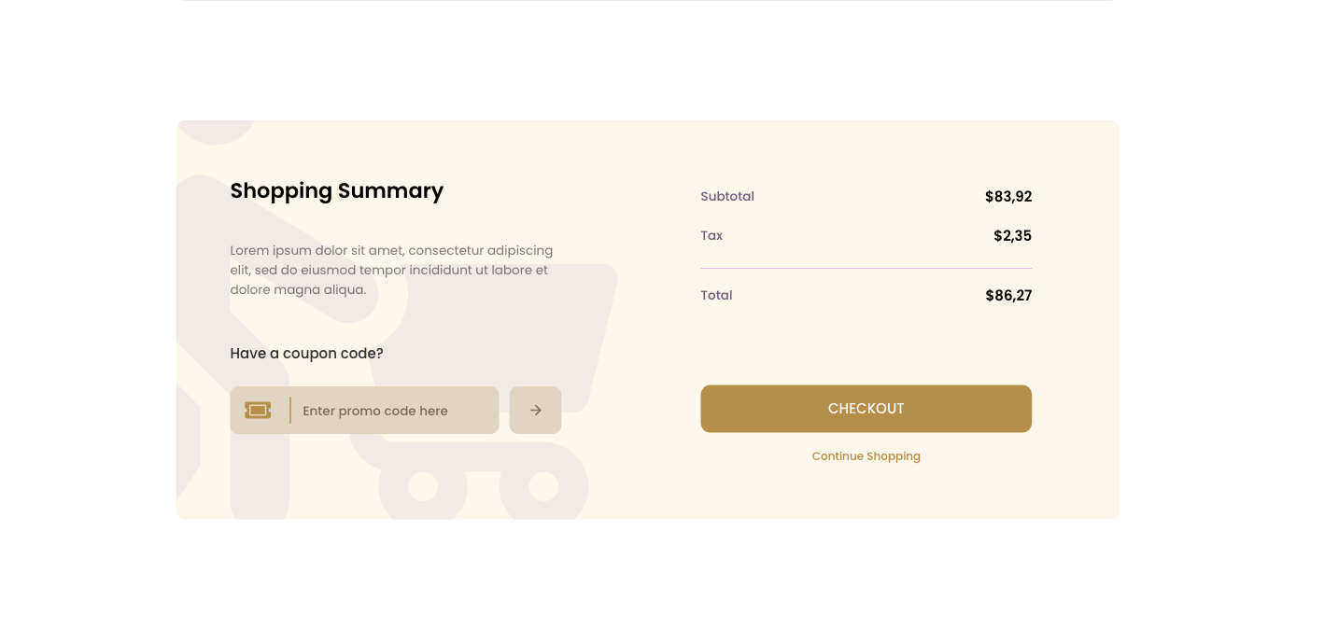Click the $86,27 total amount
Image resolution: width=1338 pixels, height=643 pixels.
[1008, 296]
